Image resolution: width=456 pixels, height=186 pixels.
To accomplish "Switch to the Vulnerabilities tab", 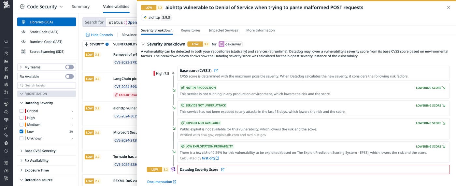I will 116,7.
